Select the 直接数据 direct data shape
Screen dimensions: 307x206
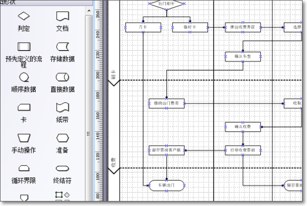(62, 77)
